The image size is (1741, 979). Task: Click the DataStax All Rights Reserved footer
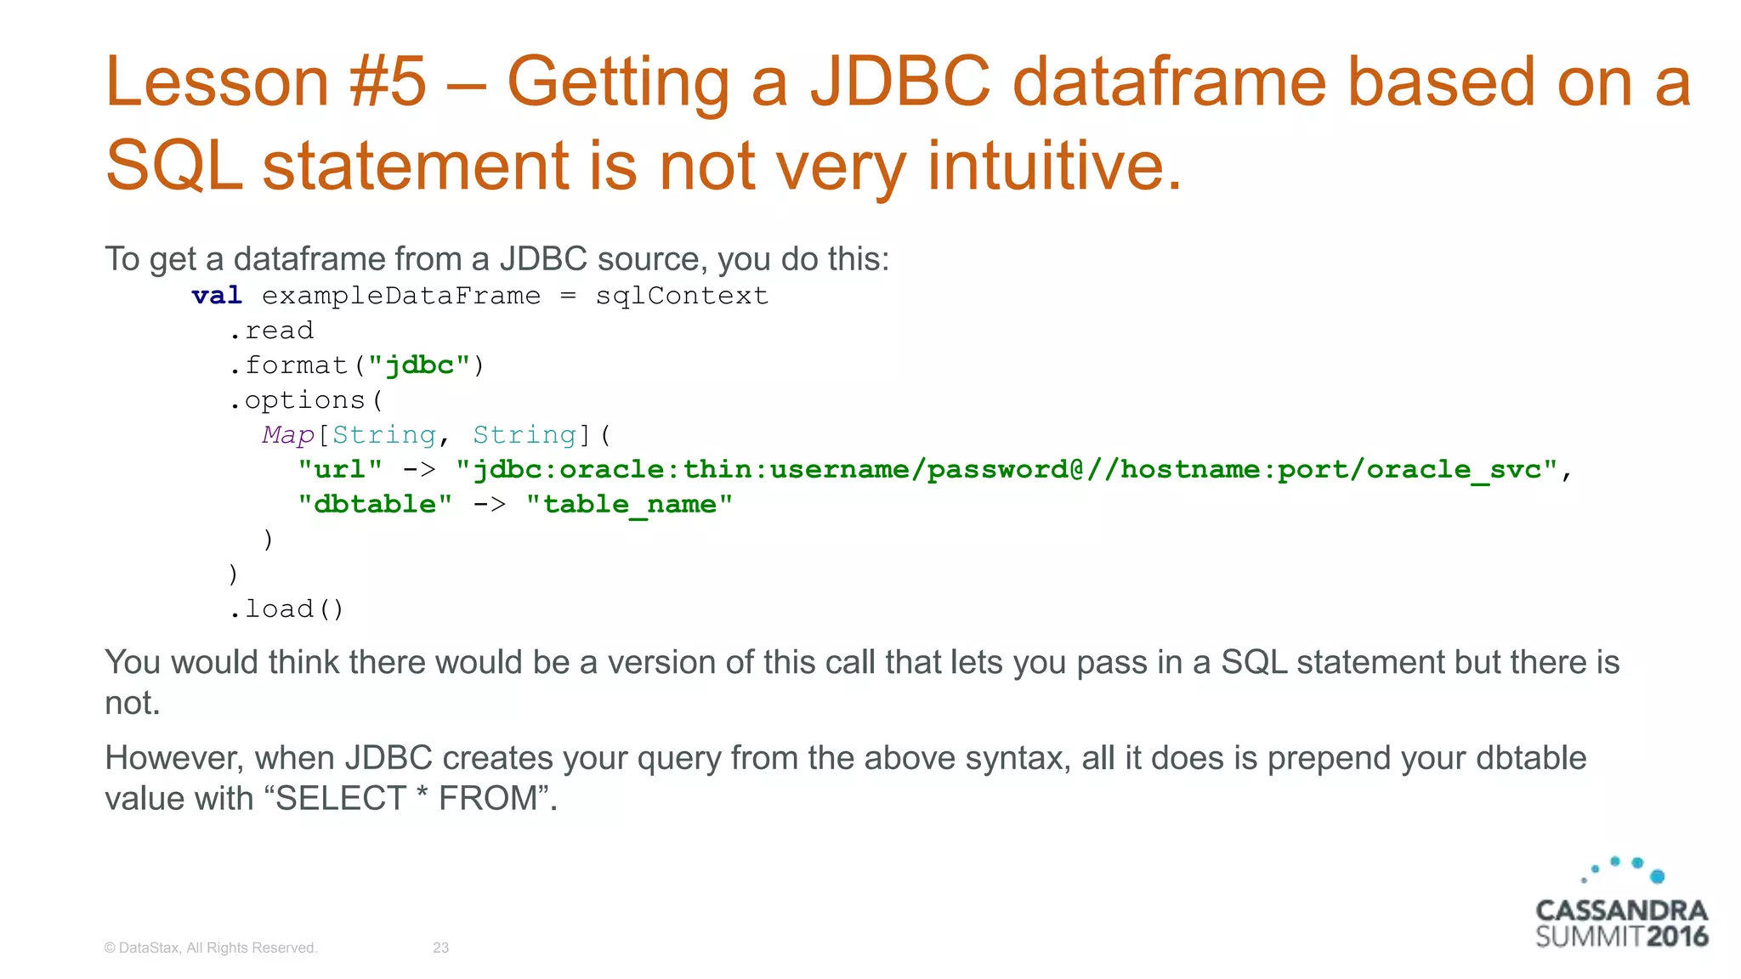pyautogui.click(x=210, y=948)
